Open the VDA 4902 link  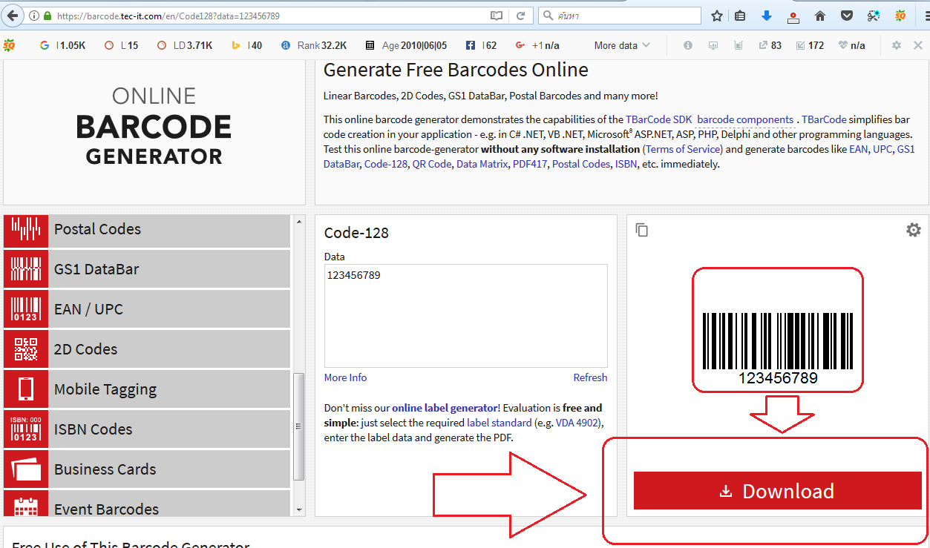[576, 423]
